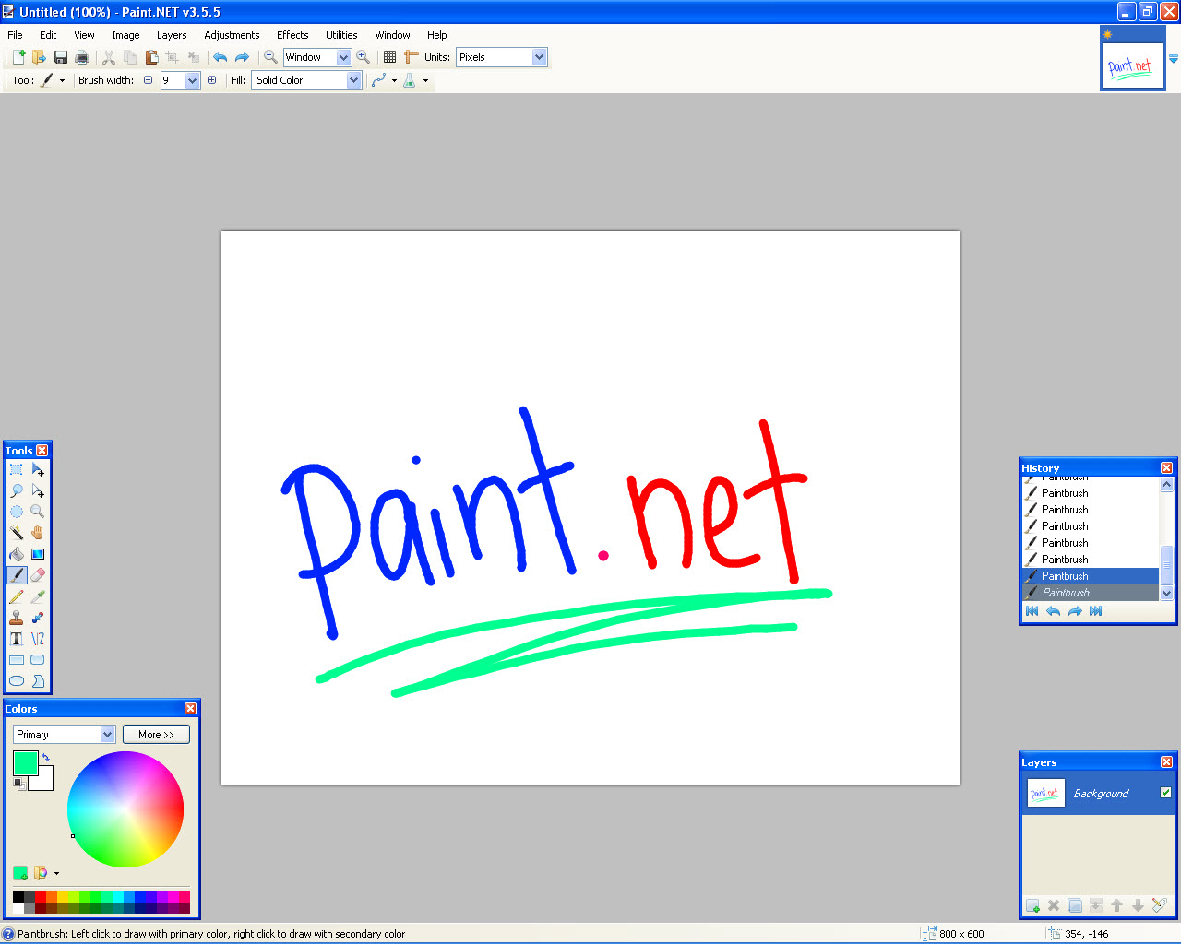Rewind history to the first step
The width and height of the screenshot is (1181, 944).
(x=1032, y=611)
